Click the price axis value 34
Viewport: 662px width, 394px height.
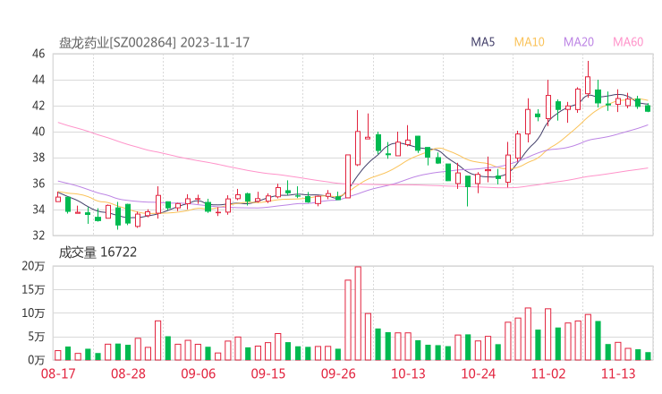38,210
